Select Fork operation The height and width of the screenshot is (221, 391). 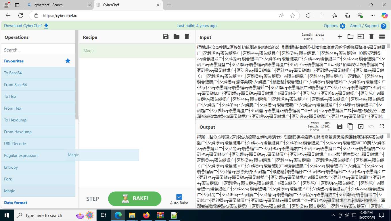[38, 179]
